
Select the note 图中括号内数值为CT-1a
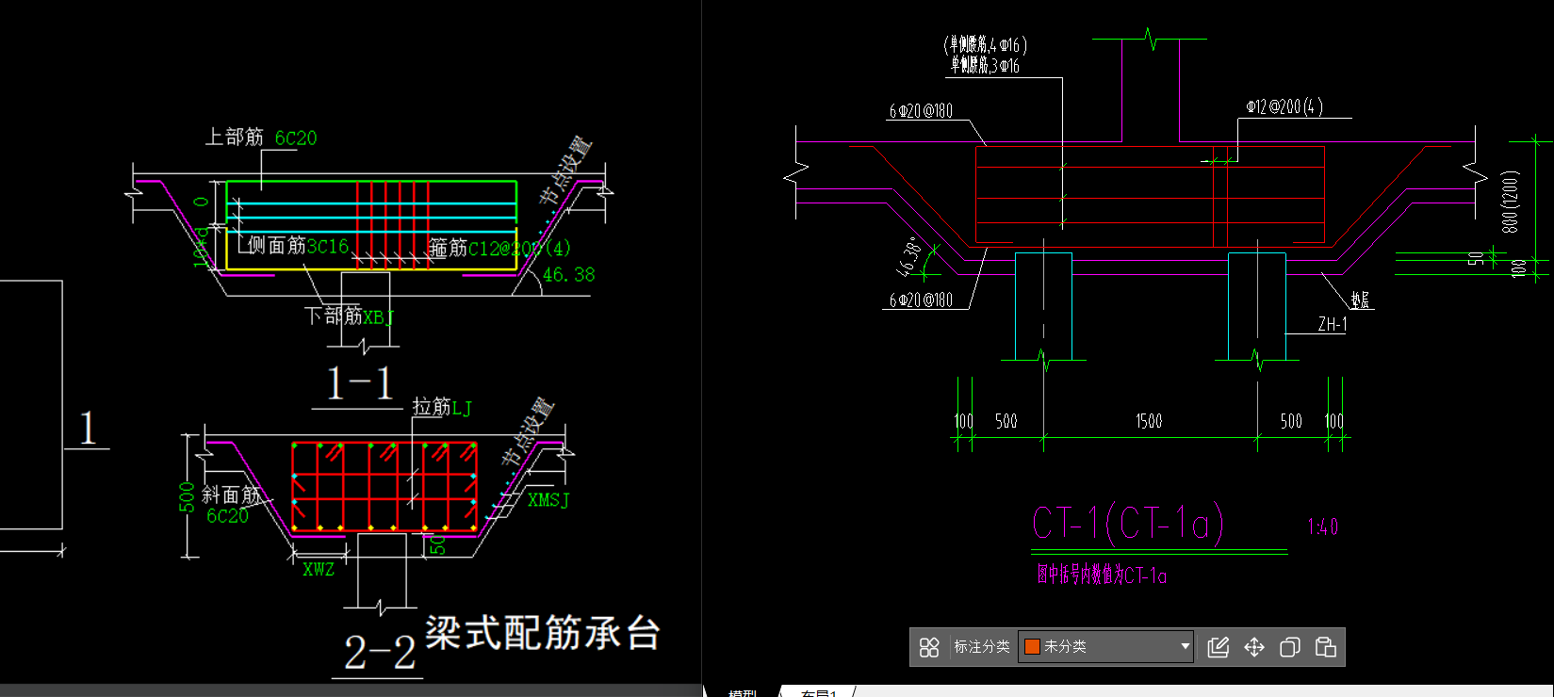tap(1102, 575)
